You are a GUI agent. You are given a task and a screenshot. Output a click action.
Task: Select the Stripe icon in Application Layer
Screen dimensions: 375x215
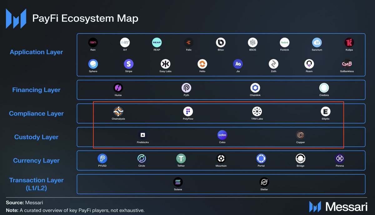coord(129,64)
